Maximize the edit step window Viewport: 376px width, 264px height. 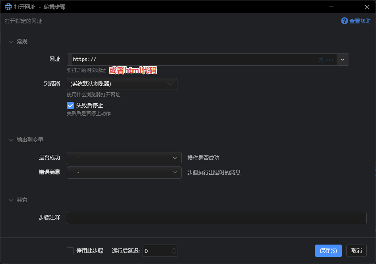pos(349,7)
